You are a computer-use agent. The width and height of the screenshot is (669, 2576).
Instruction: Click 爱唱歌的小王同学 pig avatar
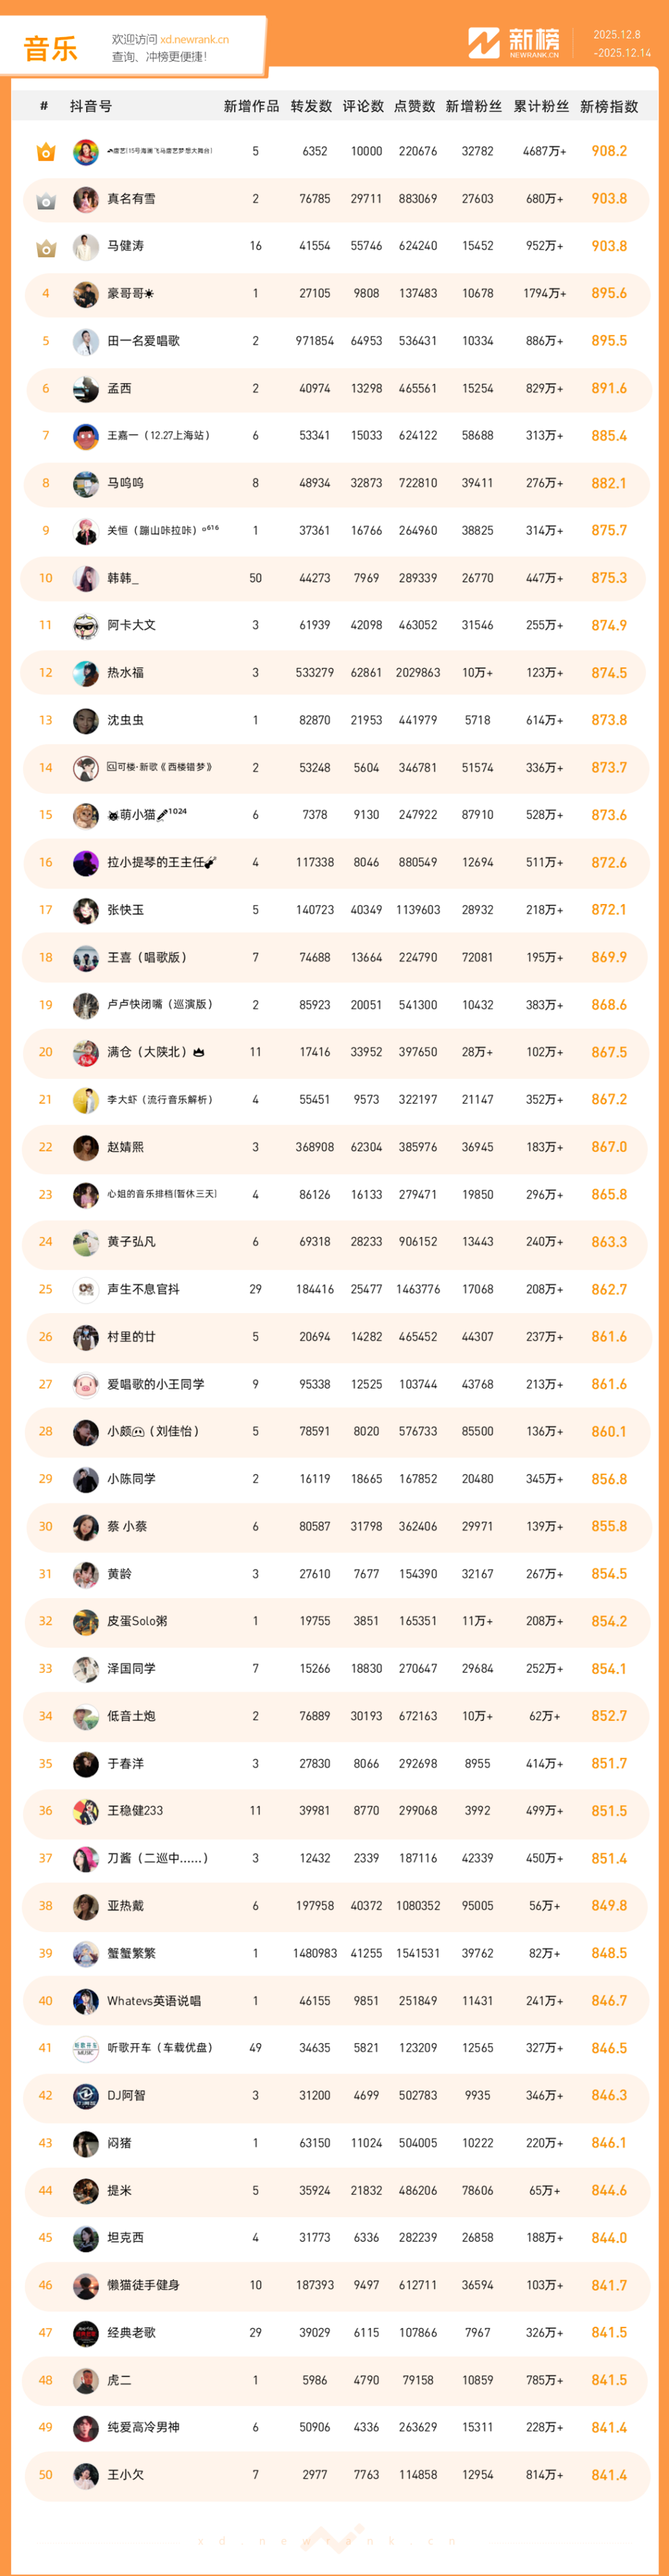point(86,1385)
